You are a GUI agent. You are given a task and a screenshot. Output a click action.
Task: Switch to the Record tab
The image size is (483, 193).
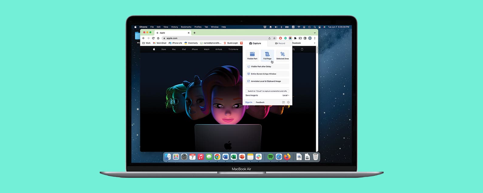[x=280, y=43]
